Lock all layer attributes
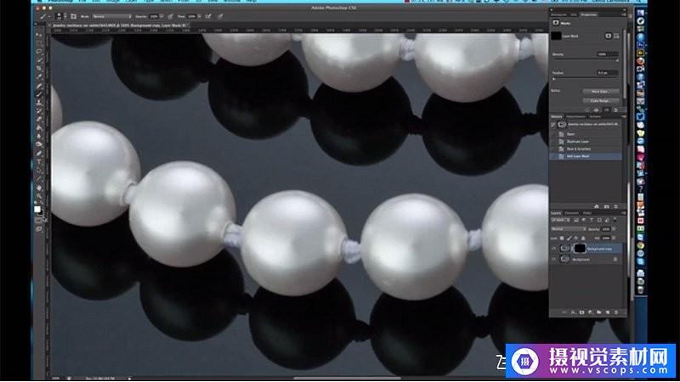Viewport: 680px width, 382px height. click(583, 239)
